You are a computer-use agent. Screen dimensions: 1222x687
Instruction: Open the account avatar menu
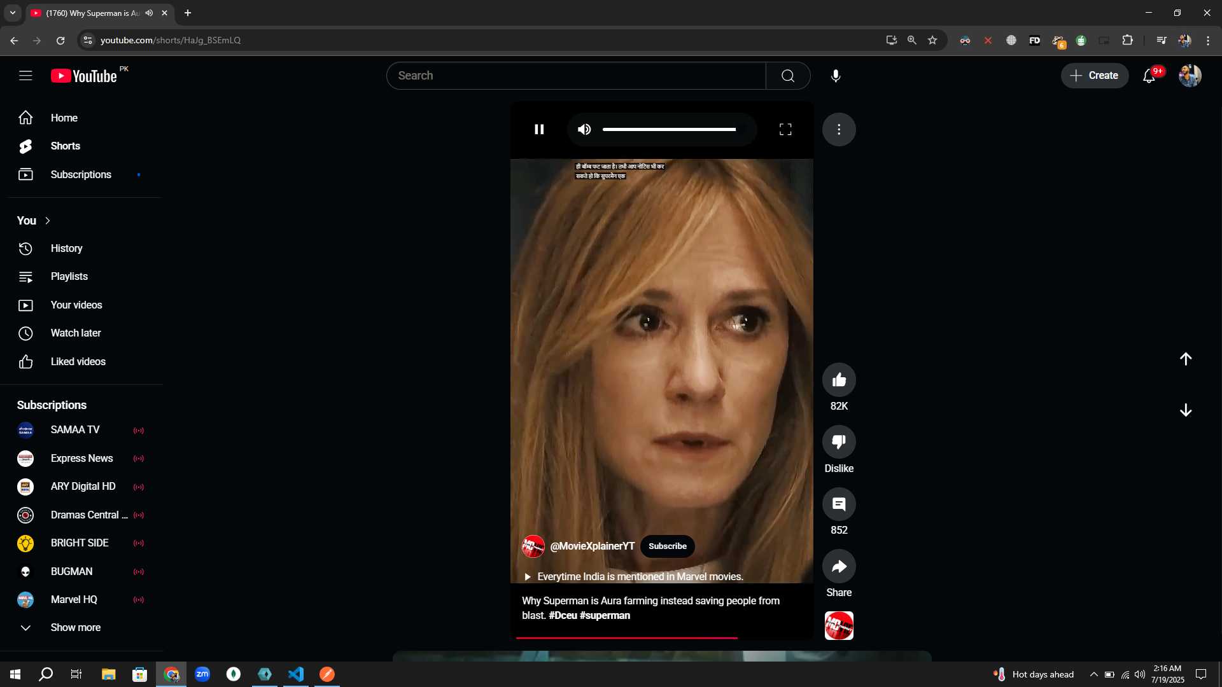1190,76
